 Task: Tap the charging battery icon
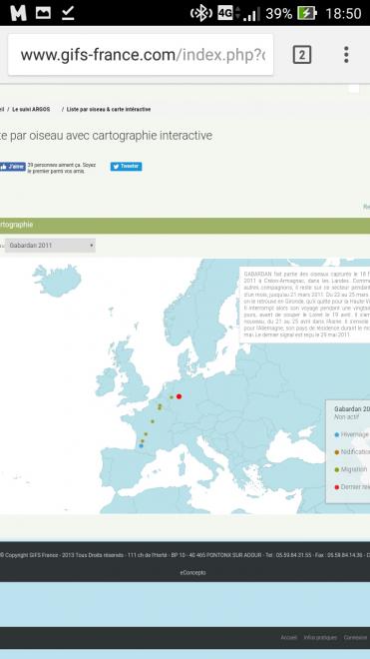(307, 13)
